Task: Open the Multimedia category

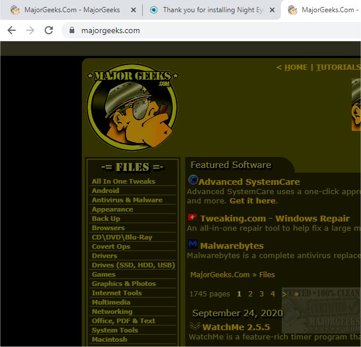Action: (111, 302)
